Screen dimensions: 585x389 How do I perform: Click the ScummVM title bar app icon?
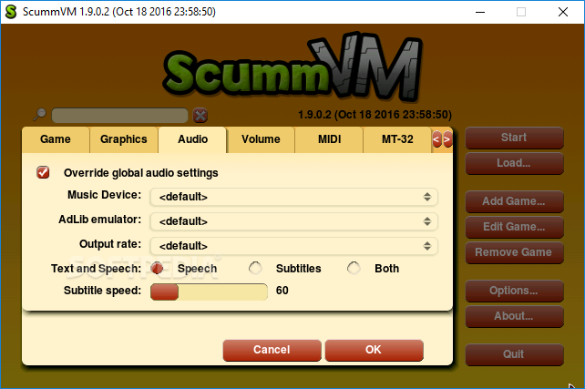11,12
